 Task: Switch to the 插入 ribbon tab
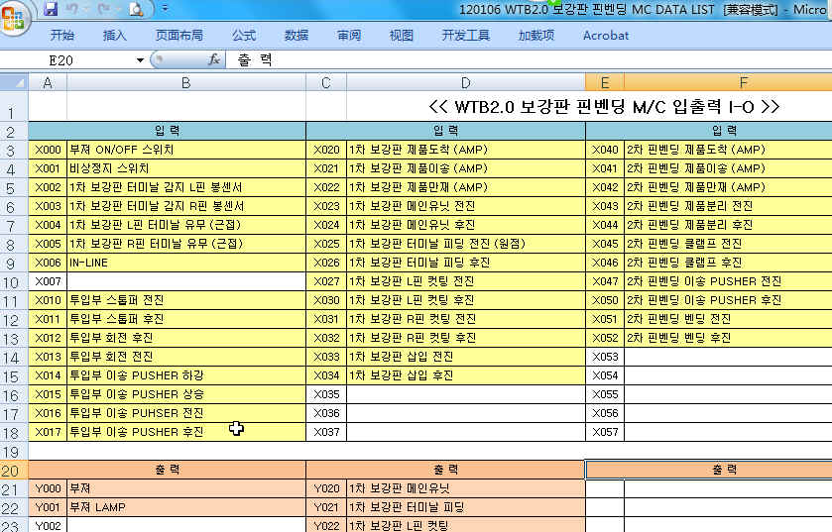(115, 36)
